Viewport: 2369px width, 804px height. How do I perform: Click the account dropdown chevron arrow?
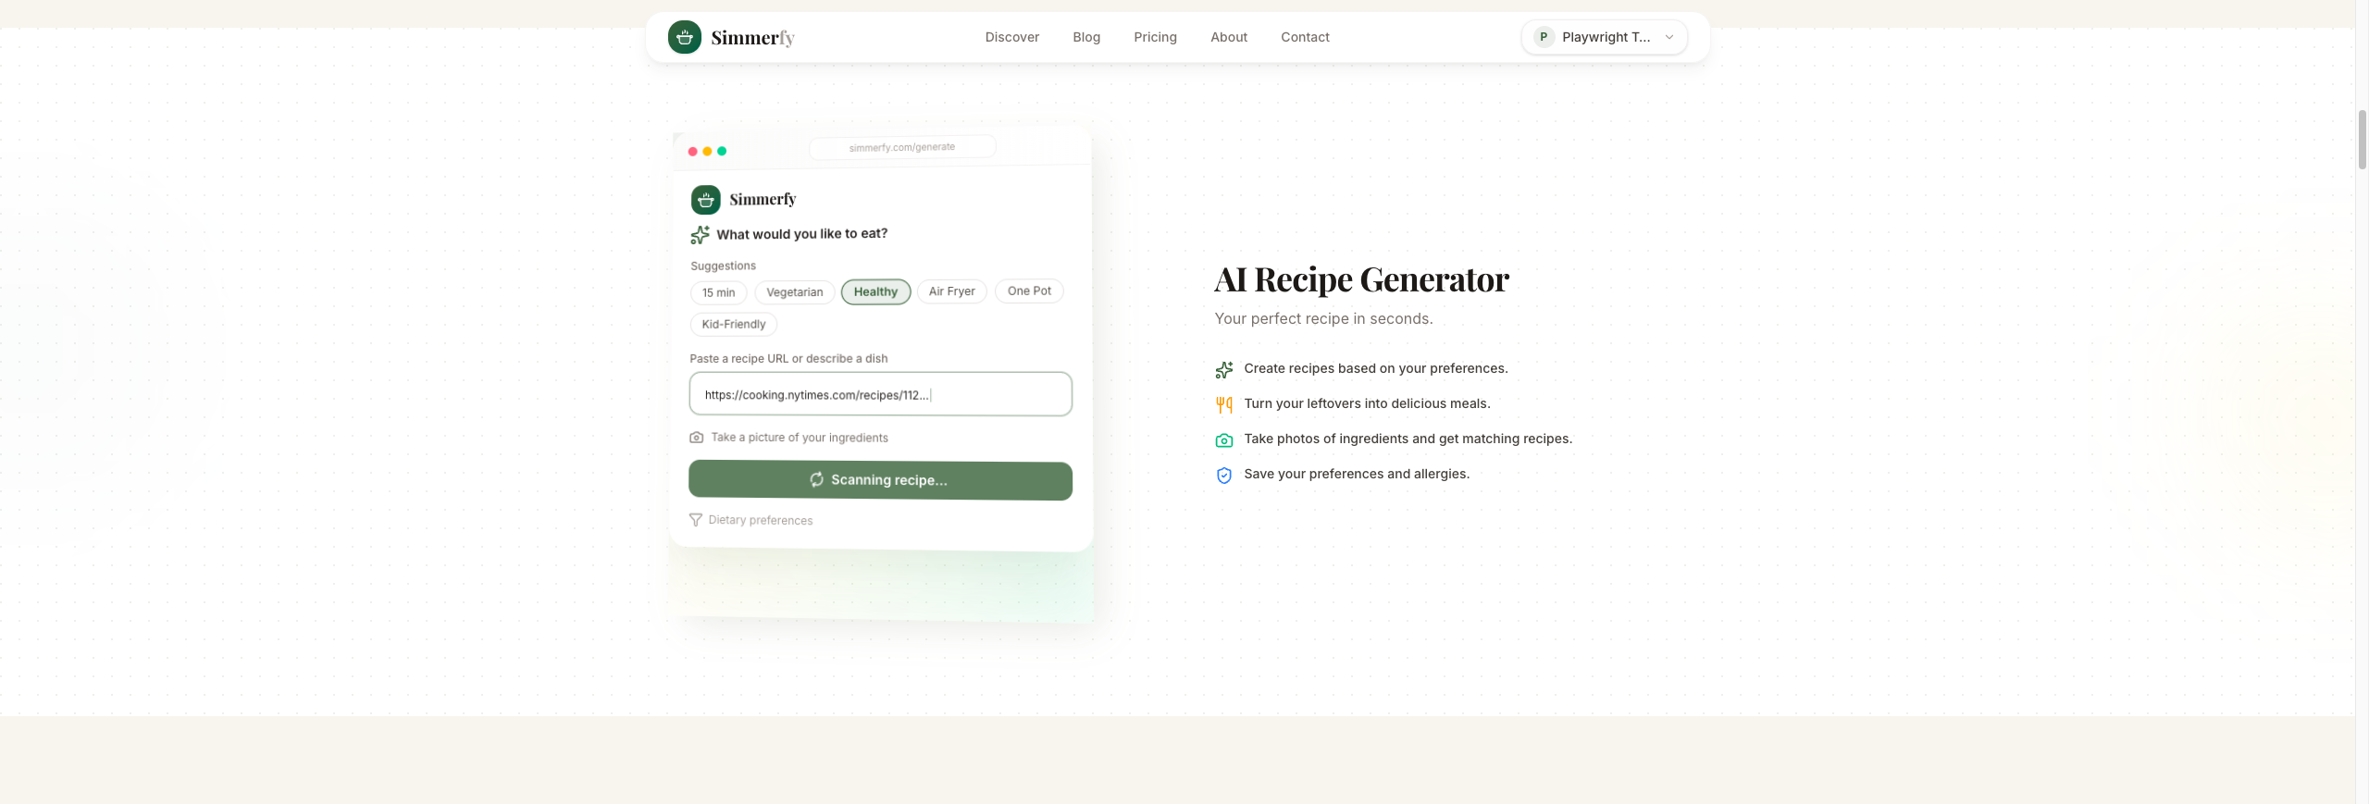tap(1669, 37)
